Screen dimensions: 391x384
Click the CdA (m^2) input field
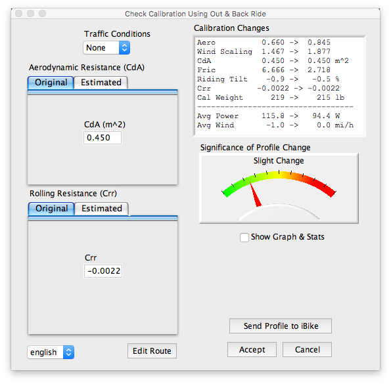click(x=103, y=138)
